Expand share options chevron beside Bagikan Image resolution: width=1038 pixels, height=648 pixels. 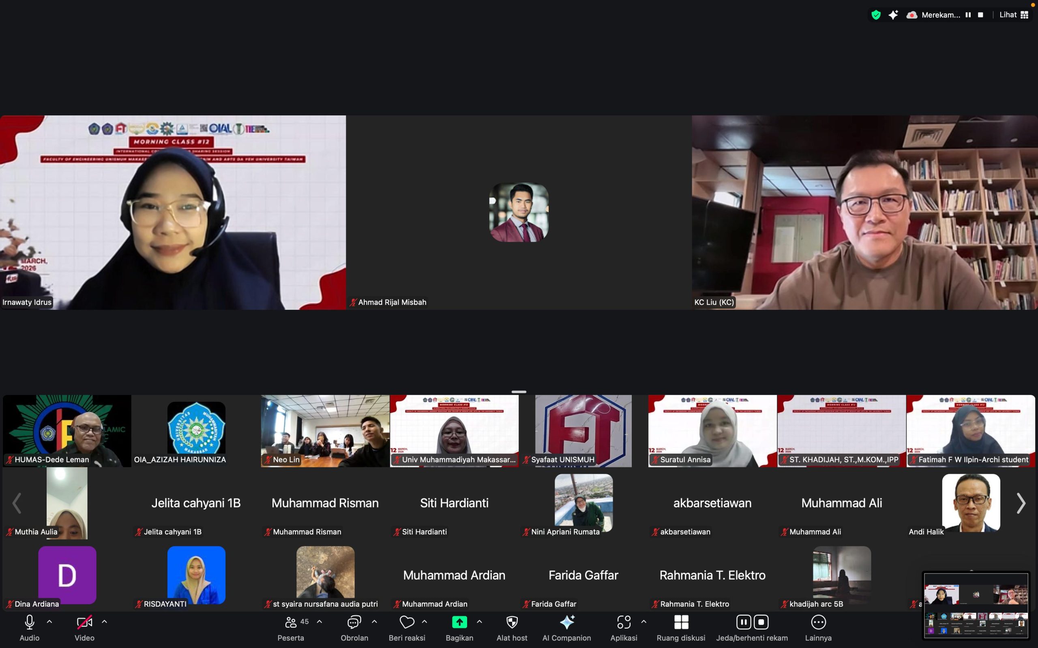tap(479, 621)
